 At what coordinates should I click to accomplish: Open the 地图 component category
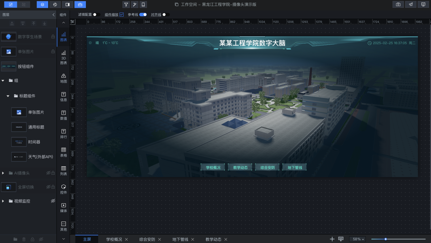(x=64, y=78)
